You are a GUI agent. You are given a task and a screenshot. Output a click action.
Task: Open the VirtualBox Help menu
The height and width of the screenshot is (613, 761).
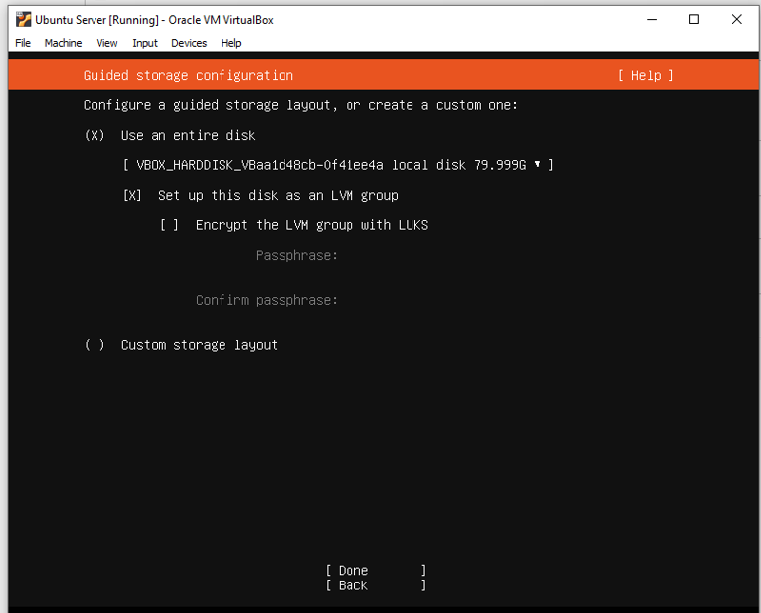pyautogui.click(x=231, y=43)
